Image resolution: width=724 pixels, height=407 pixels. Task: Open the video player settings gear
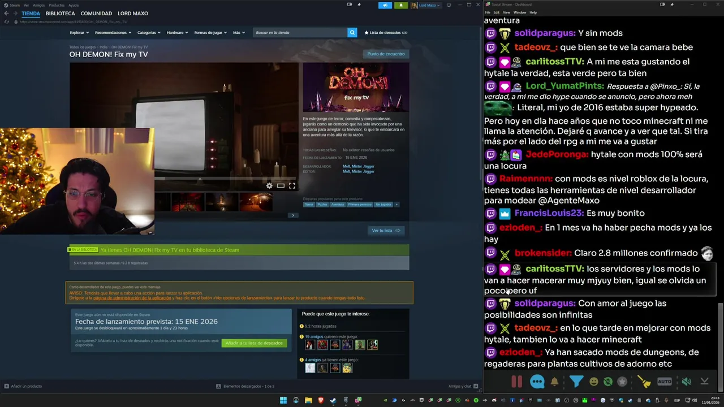pos(269,185)
